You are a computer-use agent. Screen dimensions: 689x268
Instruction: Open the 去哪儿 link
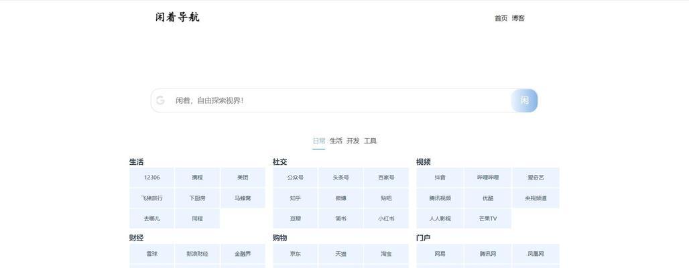152,218
